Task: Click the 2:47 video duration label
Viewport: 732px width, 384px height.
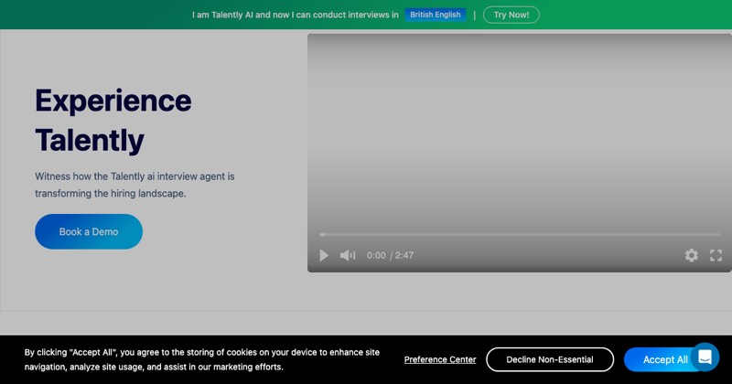Action: point(404,255)
